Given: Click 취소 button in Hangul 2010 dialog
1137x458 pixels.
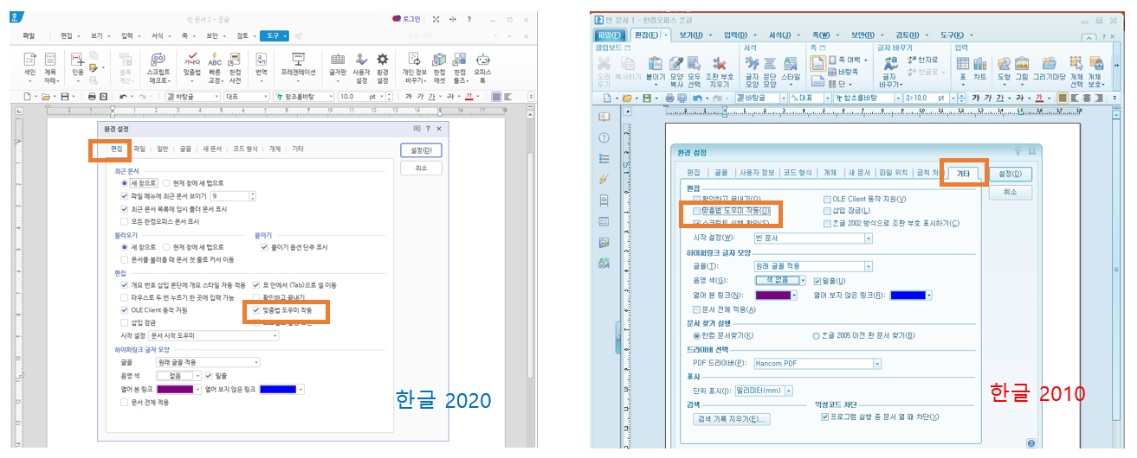Looking at the screenshot, I should pos(1010,192).
